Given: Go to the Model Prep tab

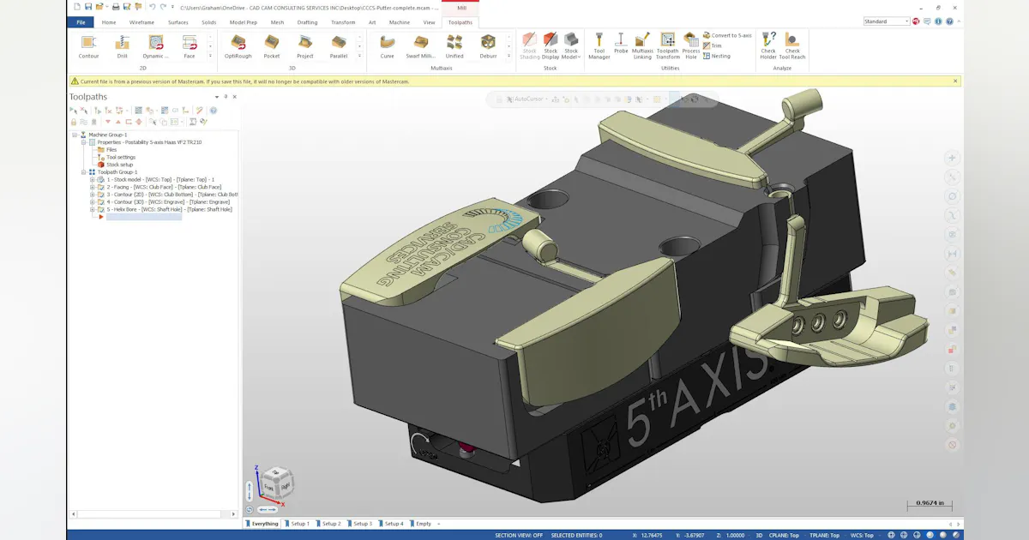Looking at the screenshot, I should click(244, 22).
